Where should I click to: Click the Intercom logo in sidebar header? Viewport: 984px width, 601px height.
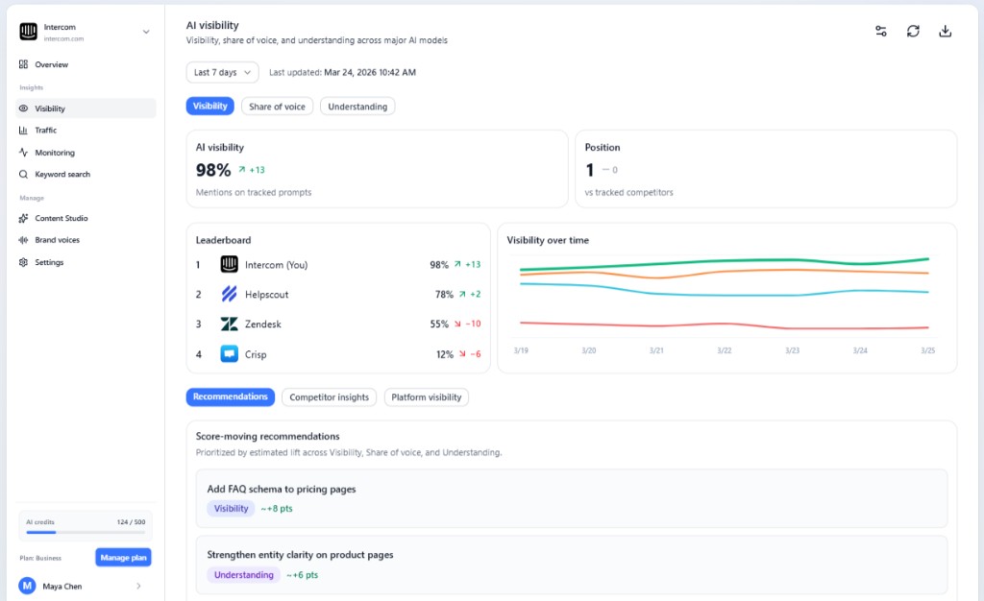click(x=28, y=32)
